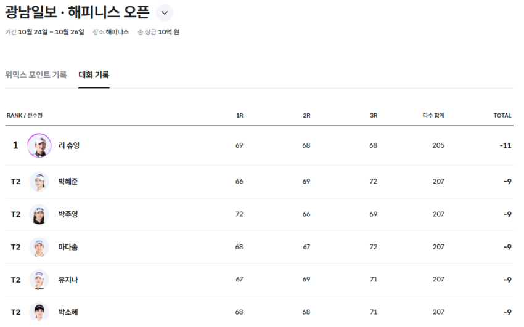Click 박소혜's profile picture
Screen dimensions: 524x327
tap(39, 312)
